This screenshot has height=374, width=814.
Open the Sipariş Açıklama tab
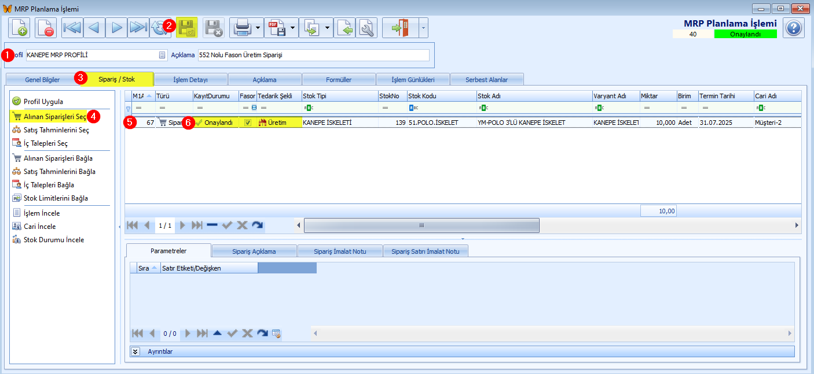254,251
